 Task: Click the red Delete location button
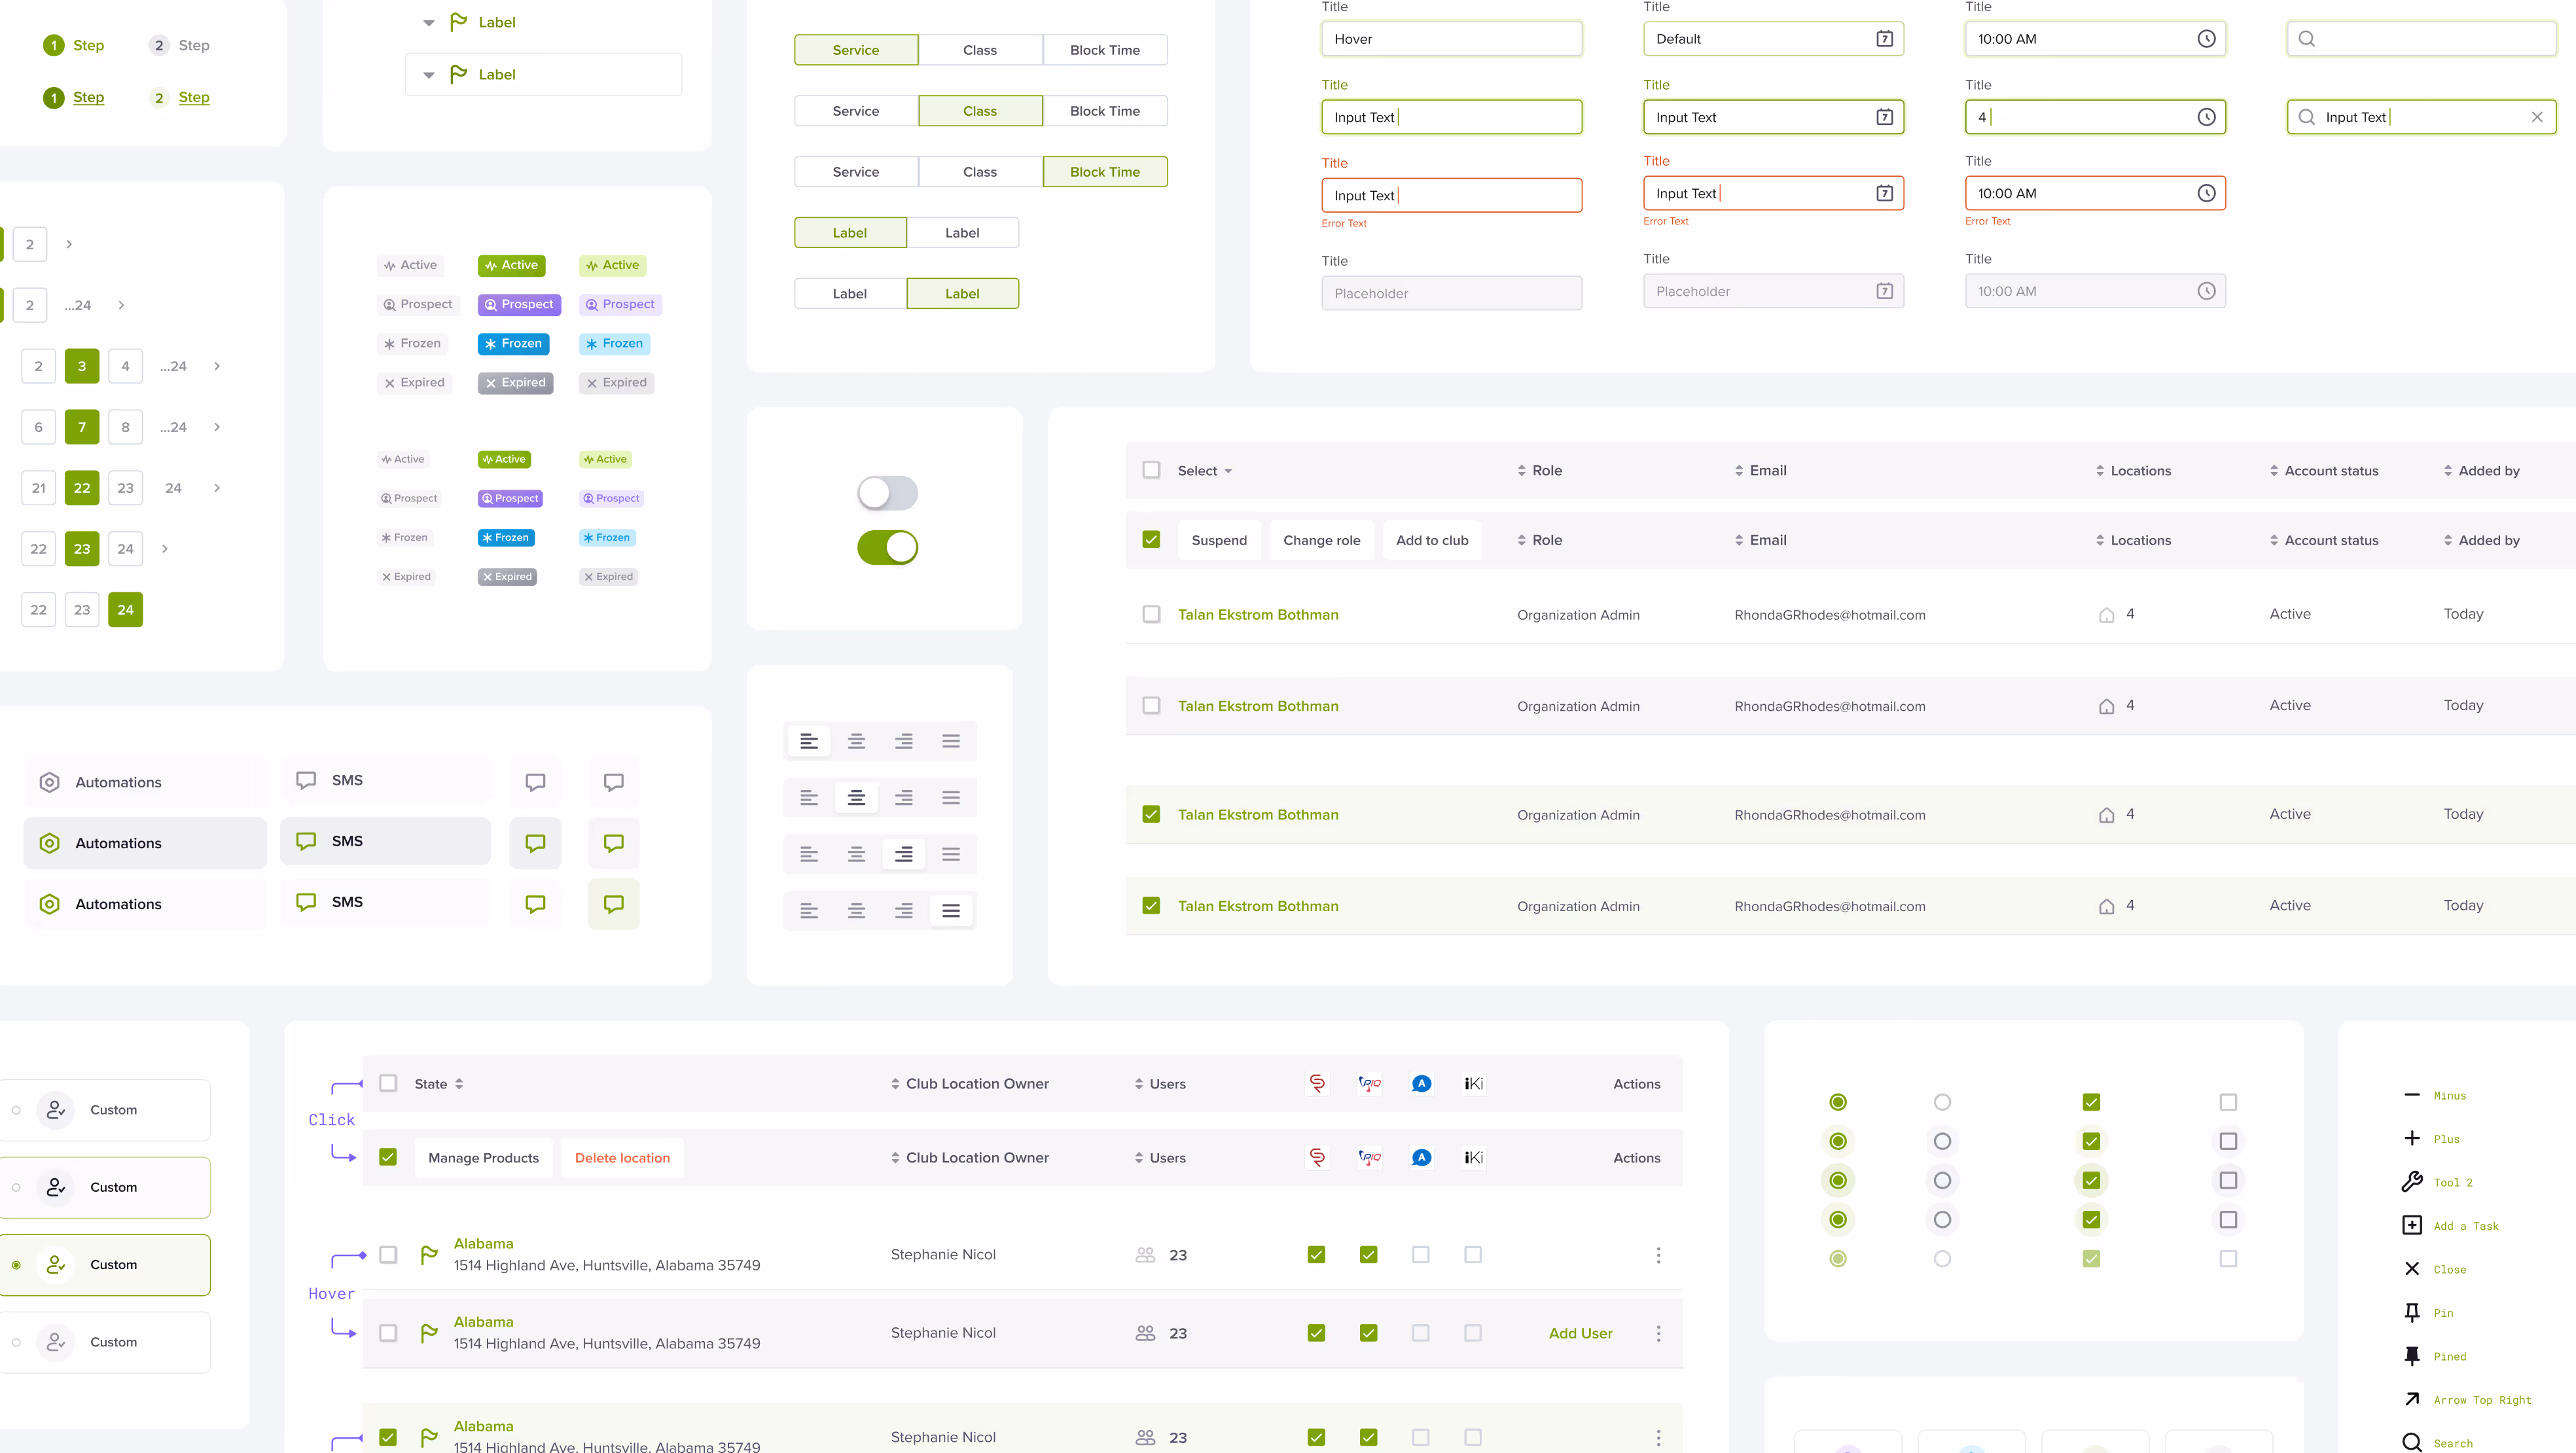coord(622,1158)
